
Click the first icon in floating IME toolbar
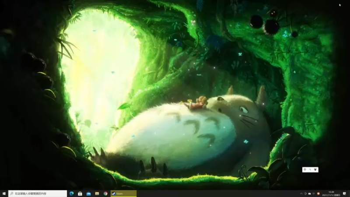[x=305, y=170]
